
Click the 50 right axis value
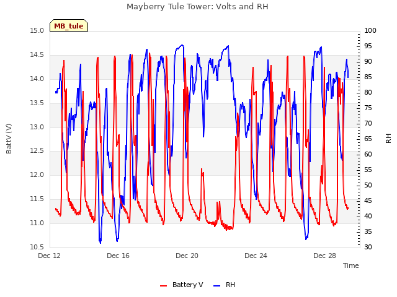point(368,185)
